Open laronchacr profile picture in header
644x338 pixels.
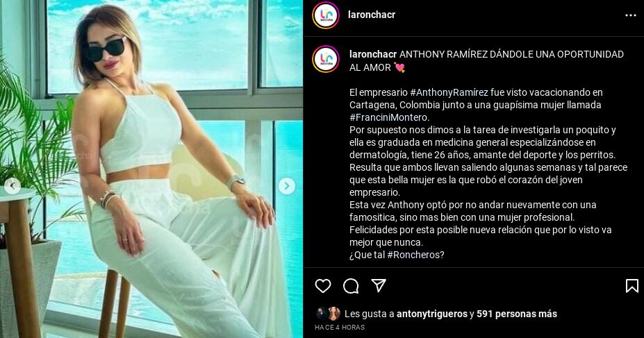pyautogui.click(x=326, y=15)
